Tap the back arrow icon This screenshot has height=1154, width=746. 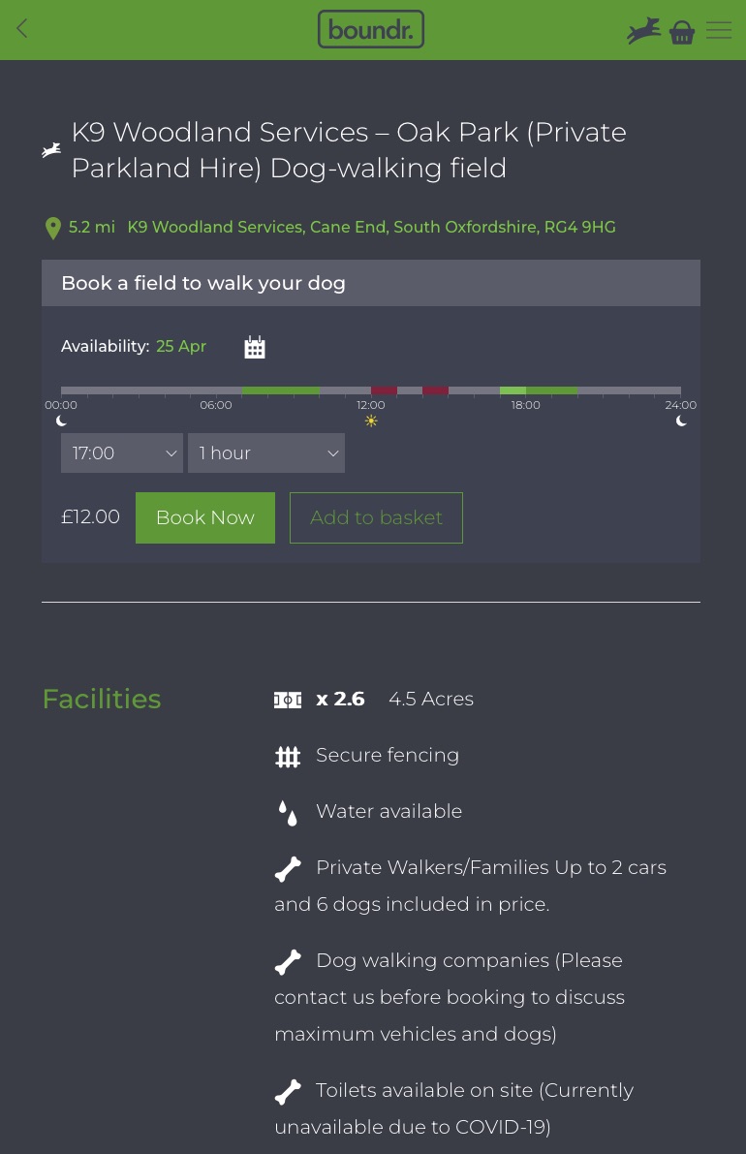pyautogui.click(x=22, y=29)
